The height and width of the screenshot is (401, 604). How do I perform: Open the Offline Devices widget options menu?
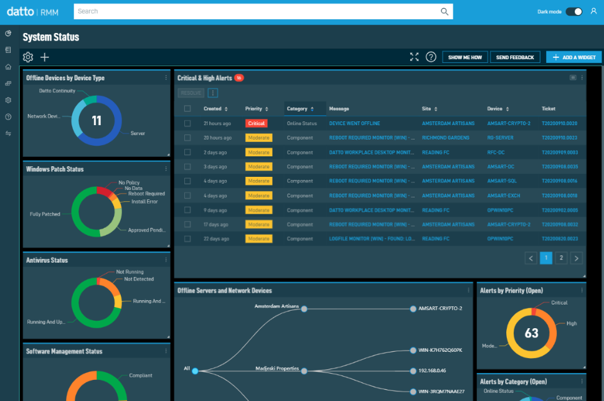[166, 78]
